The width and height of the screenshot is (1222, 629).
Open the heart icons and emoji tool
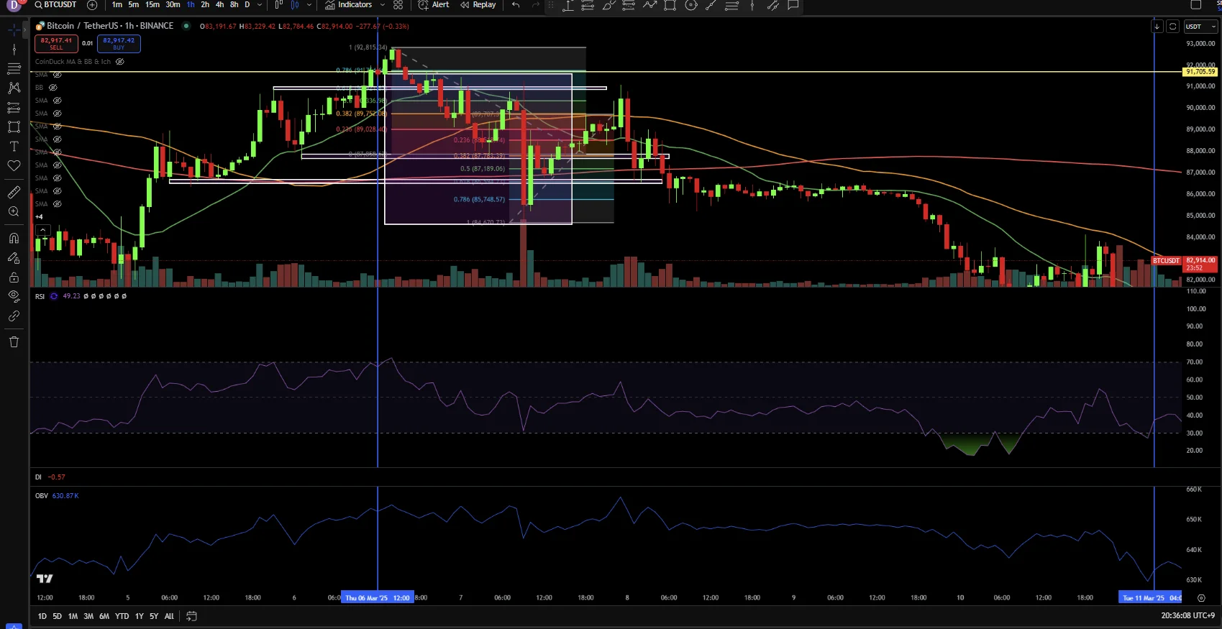(14, 165)
